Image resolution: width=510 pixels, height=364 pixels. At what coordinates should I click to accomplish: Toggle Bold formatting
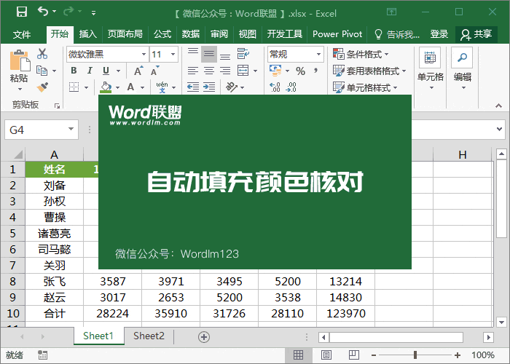(74, 71)
